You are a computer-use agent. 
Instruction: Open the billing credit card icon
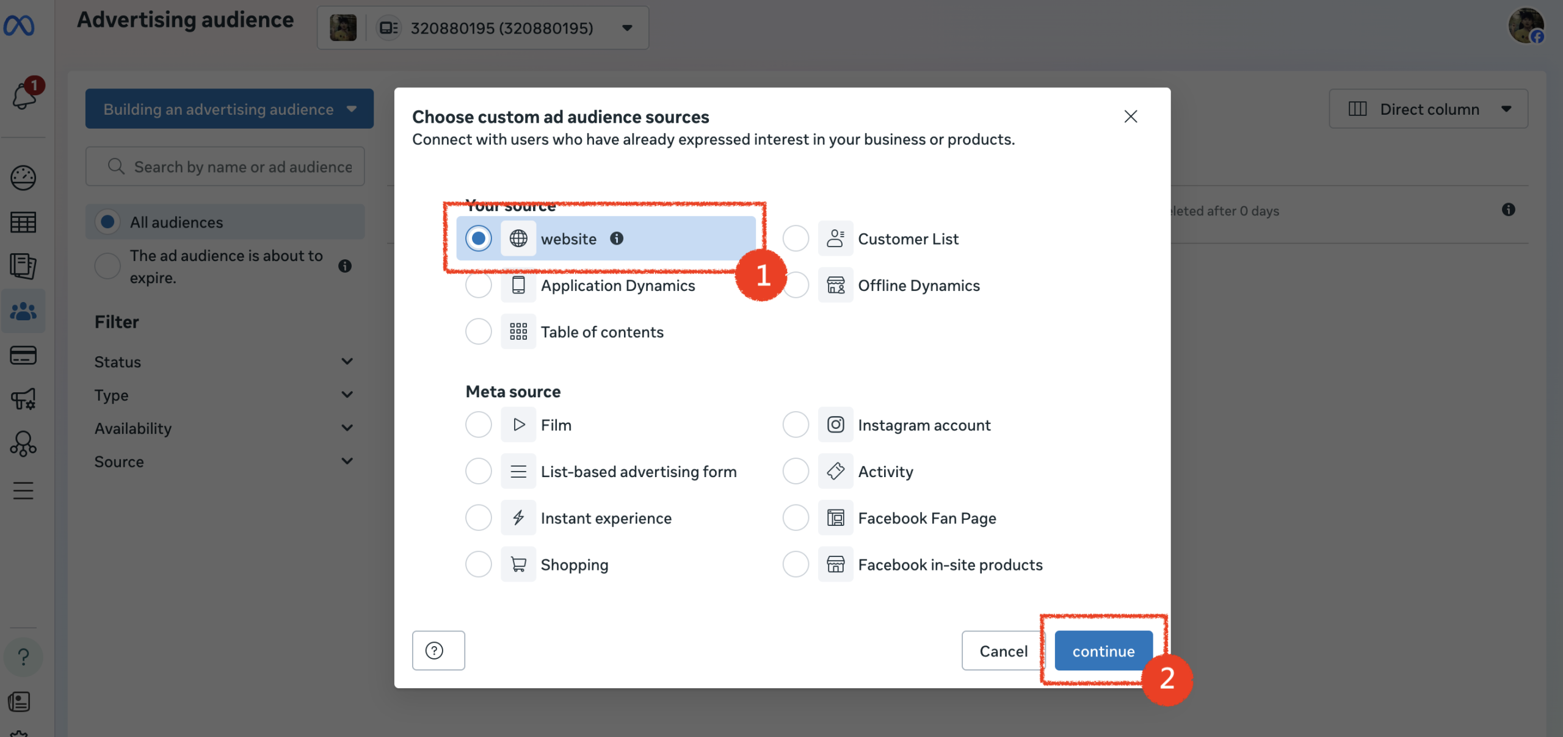click(23, 355)
